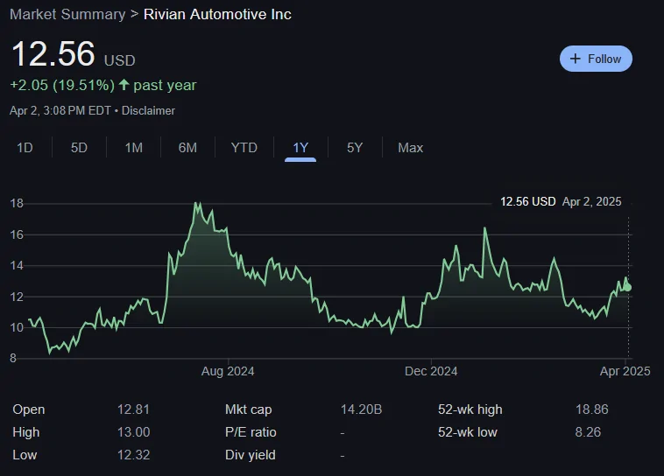664x476 pixels.
Task: Click the 52-wk low value 8.26
Action: pyautogui.click(x=588, y=432)
